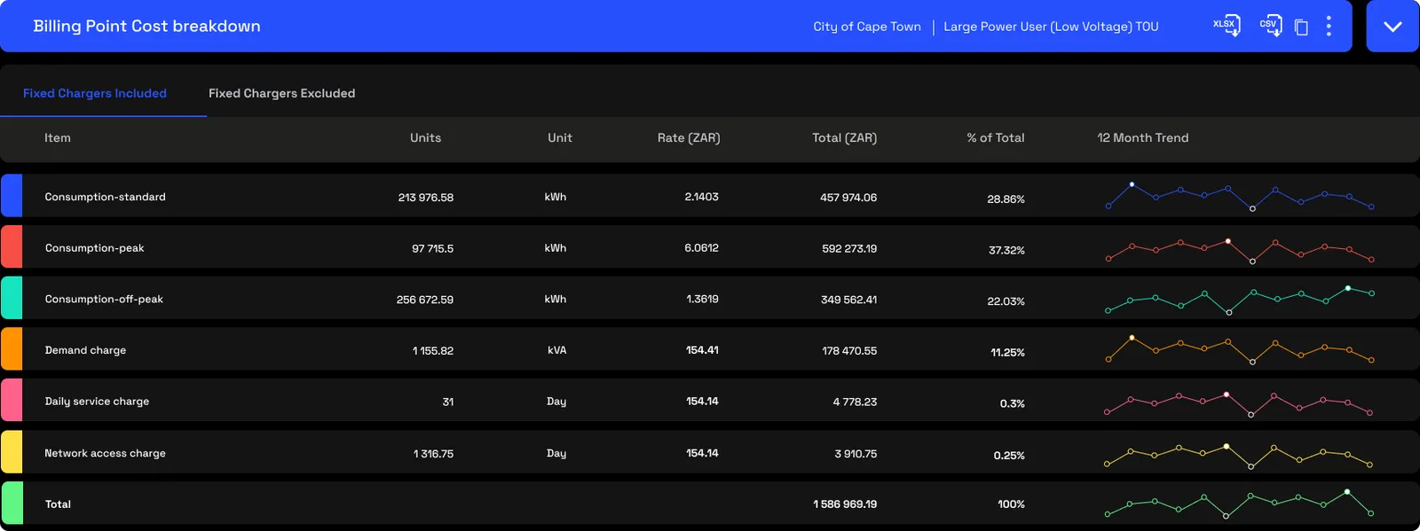Click units value 213 976.58
The image size is (1420, 531).
[x=426, y=198]
